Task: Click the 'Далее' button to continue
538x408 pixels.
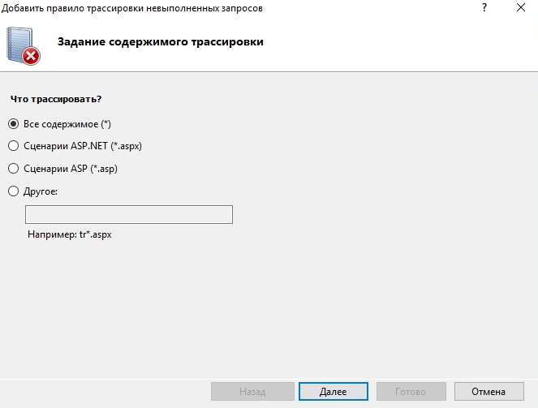Action: (x=334, y=392)
